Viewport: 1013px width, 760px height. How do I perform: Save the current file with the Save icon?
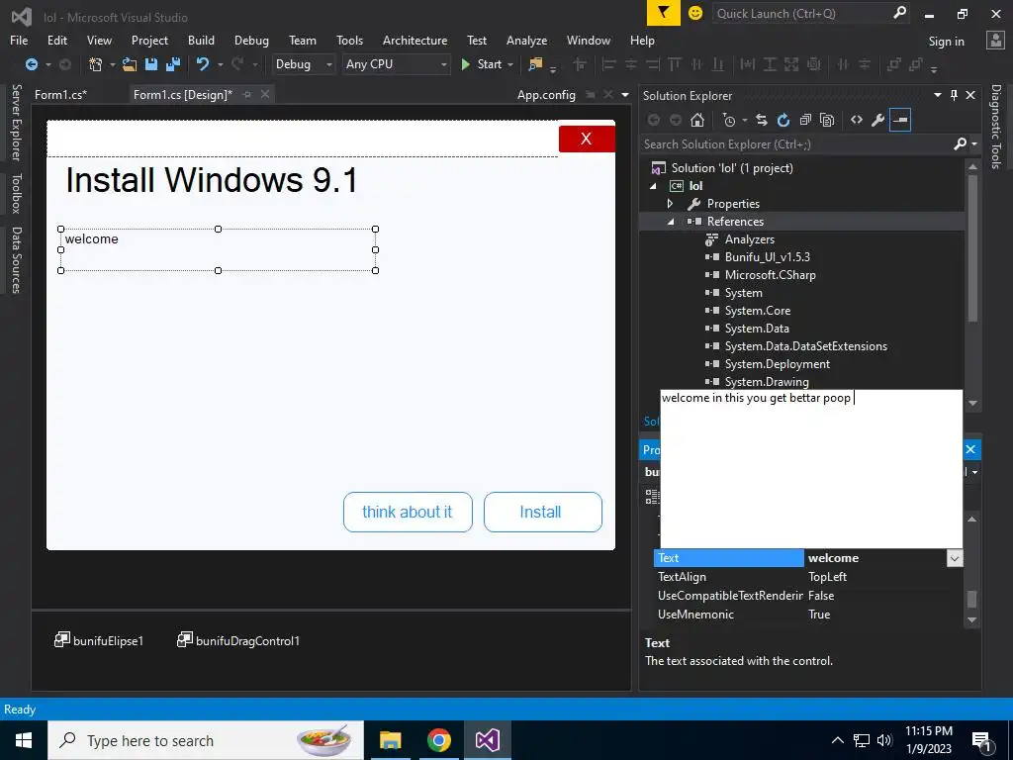151,64
